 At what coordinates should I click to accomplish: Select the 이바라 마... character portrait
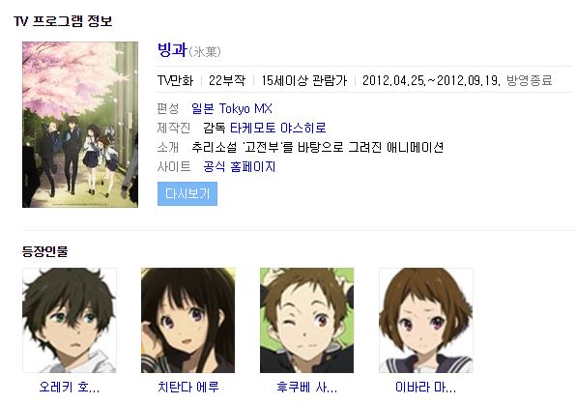[x=426, y=320]
